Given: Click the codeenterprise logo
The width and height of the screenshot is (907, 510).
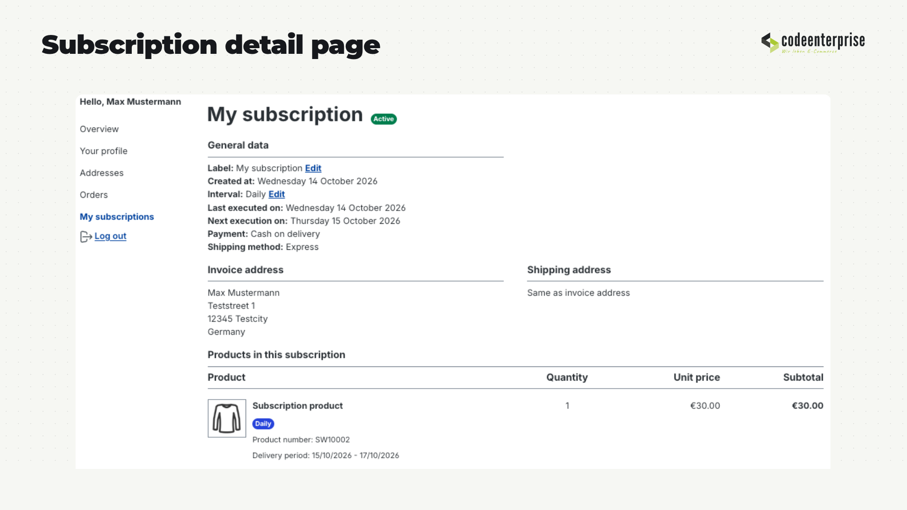Looking at the screenshot, I should (x=813, y=42).
